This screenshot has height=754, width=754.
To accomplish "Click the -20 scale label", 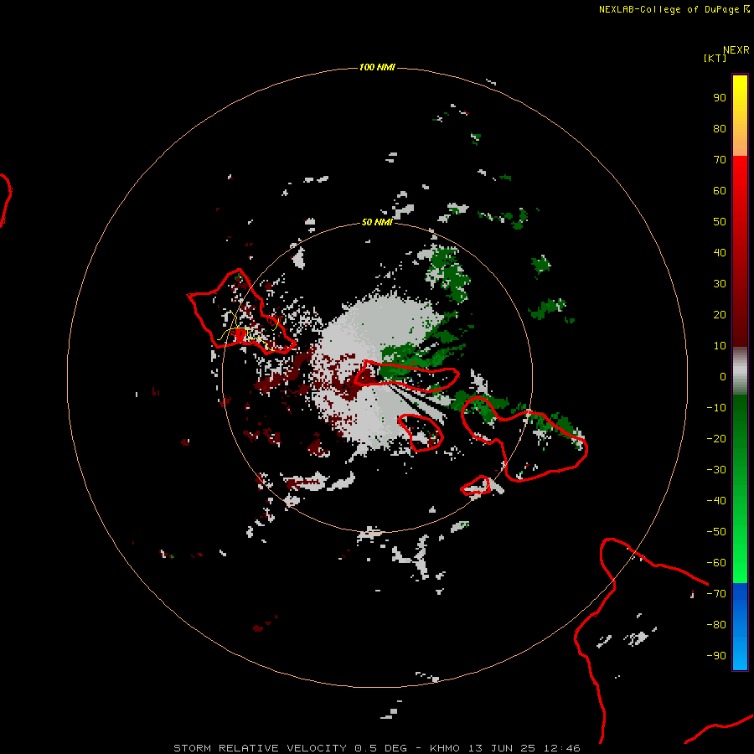I will (x=716, y=438).
